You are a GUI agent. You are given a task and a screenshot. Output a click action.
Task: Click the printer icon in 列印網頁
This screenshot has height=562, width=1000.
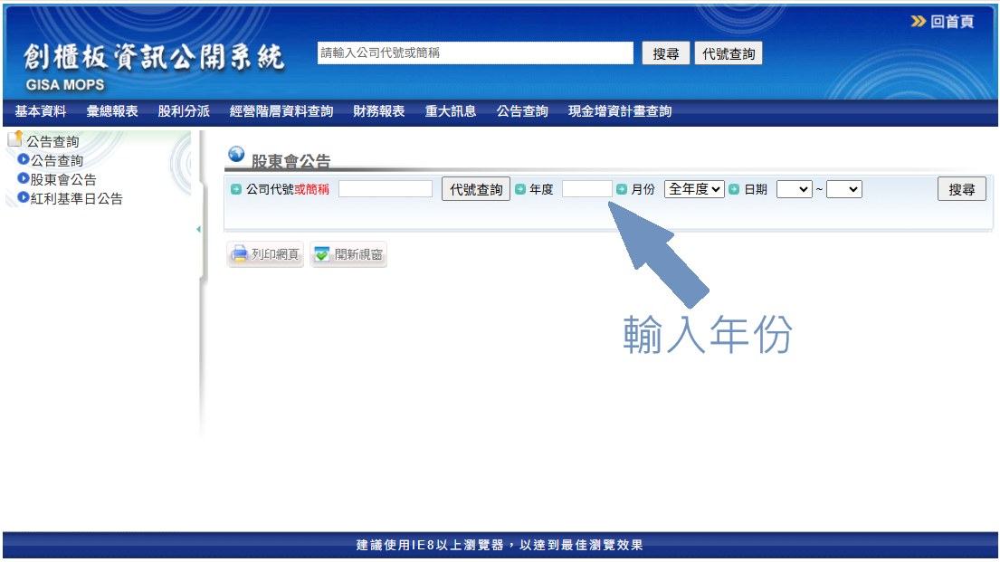(x=239, y=254)
